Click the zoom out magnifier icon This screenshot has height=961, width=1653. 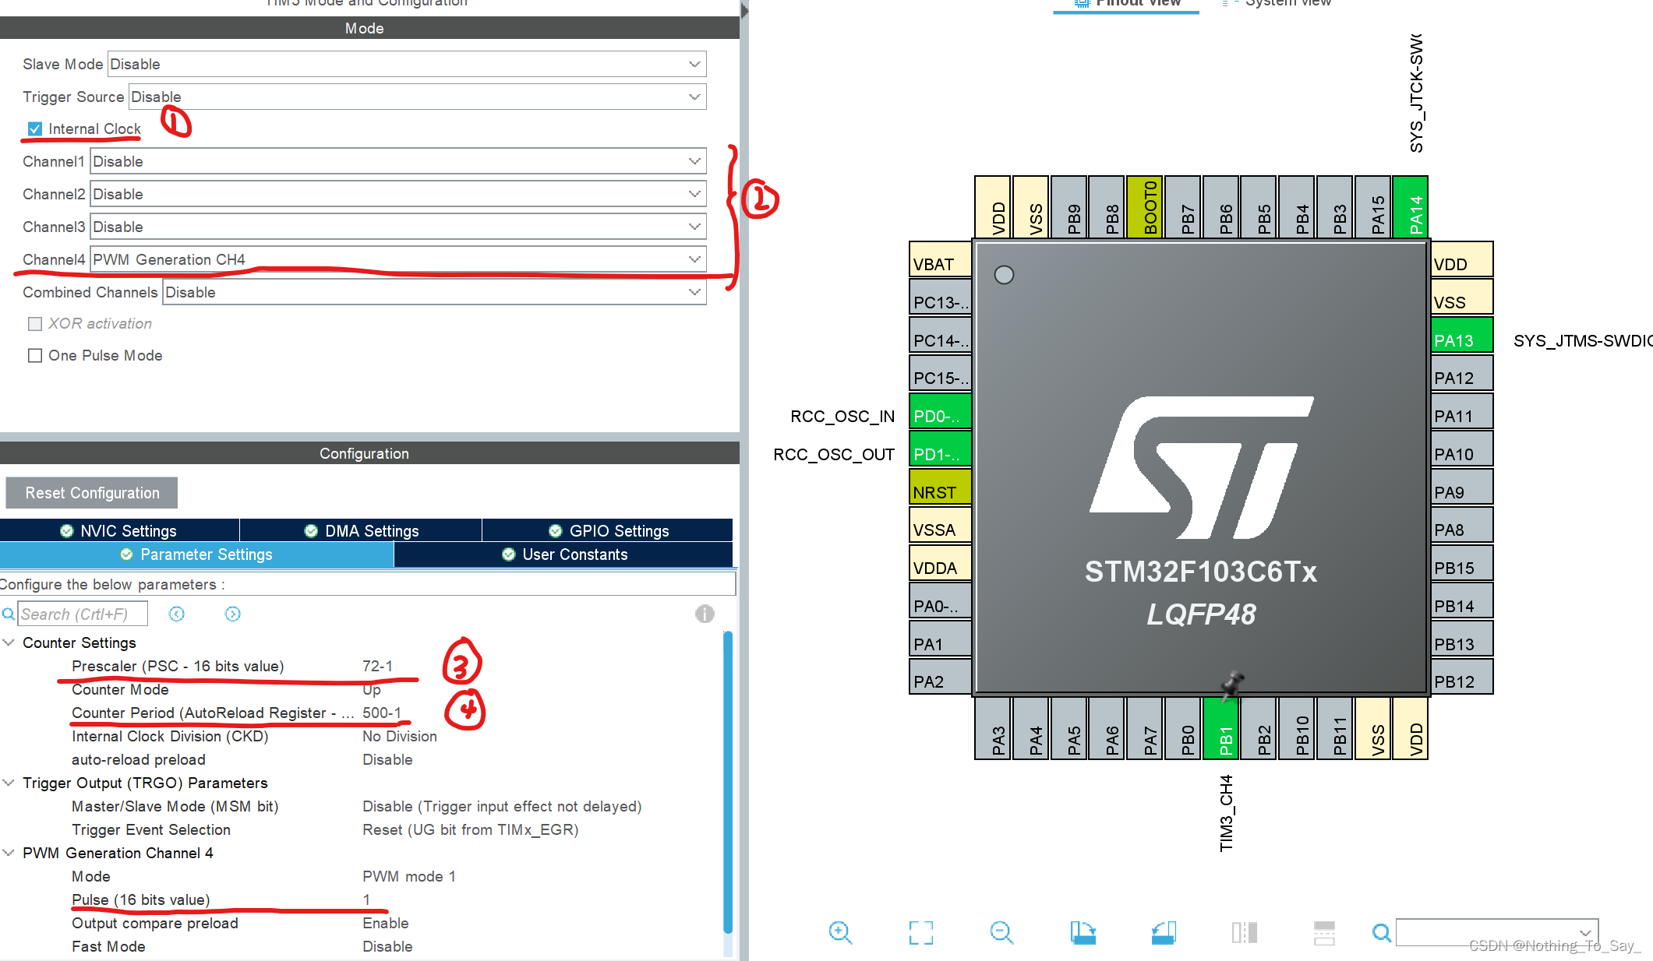tap(1001, 932)
